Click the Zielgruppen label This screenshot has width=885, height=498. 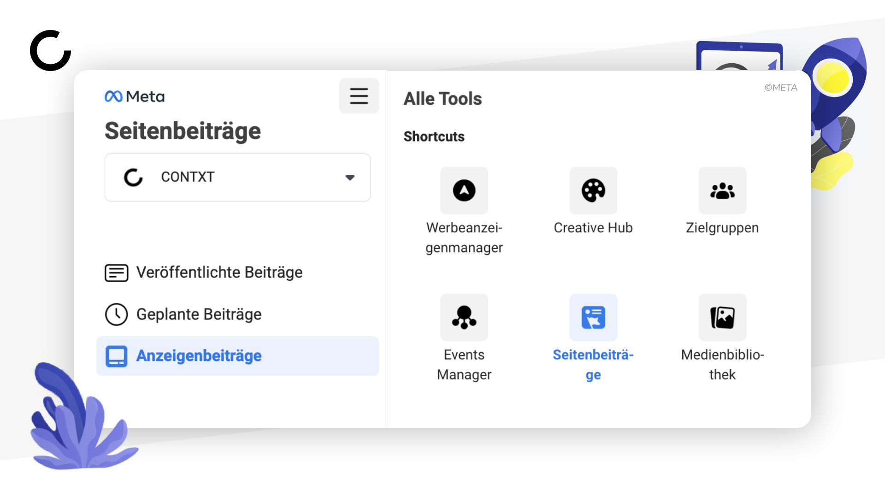pos(722,228)
